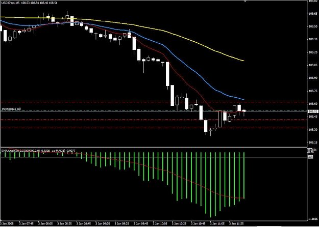The image size is (319, 227).
Task: Click the 108.30 price axis label
Action: tap(313, 130)
